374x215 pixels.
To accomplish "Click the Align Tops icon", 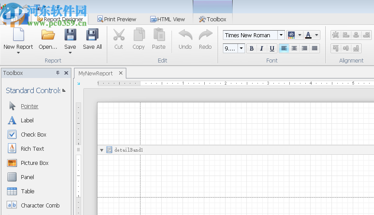I will pos(335,48).
